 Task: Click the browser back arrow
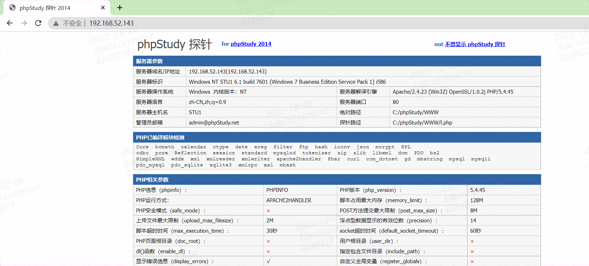pos(10,23)
